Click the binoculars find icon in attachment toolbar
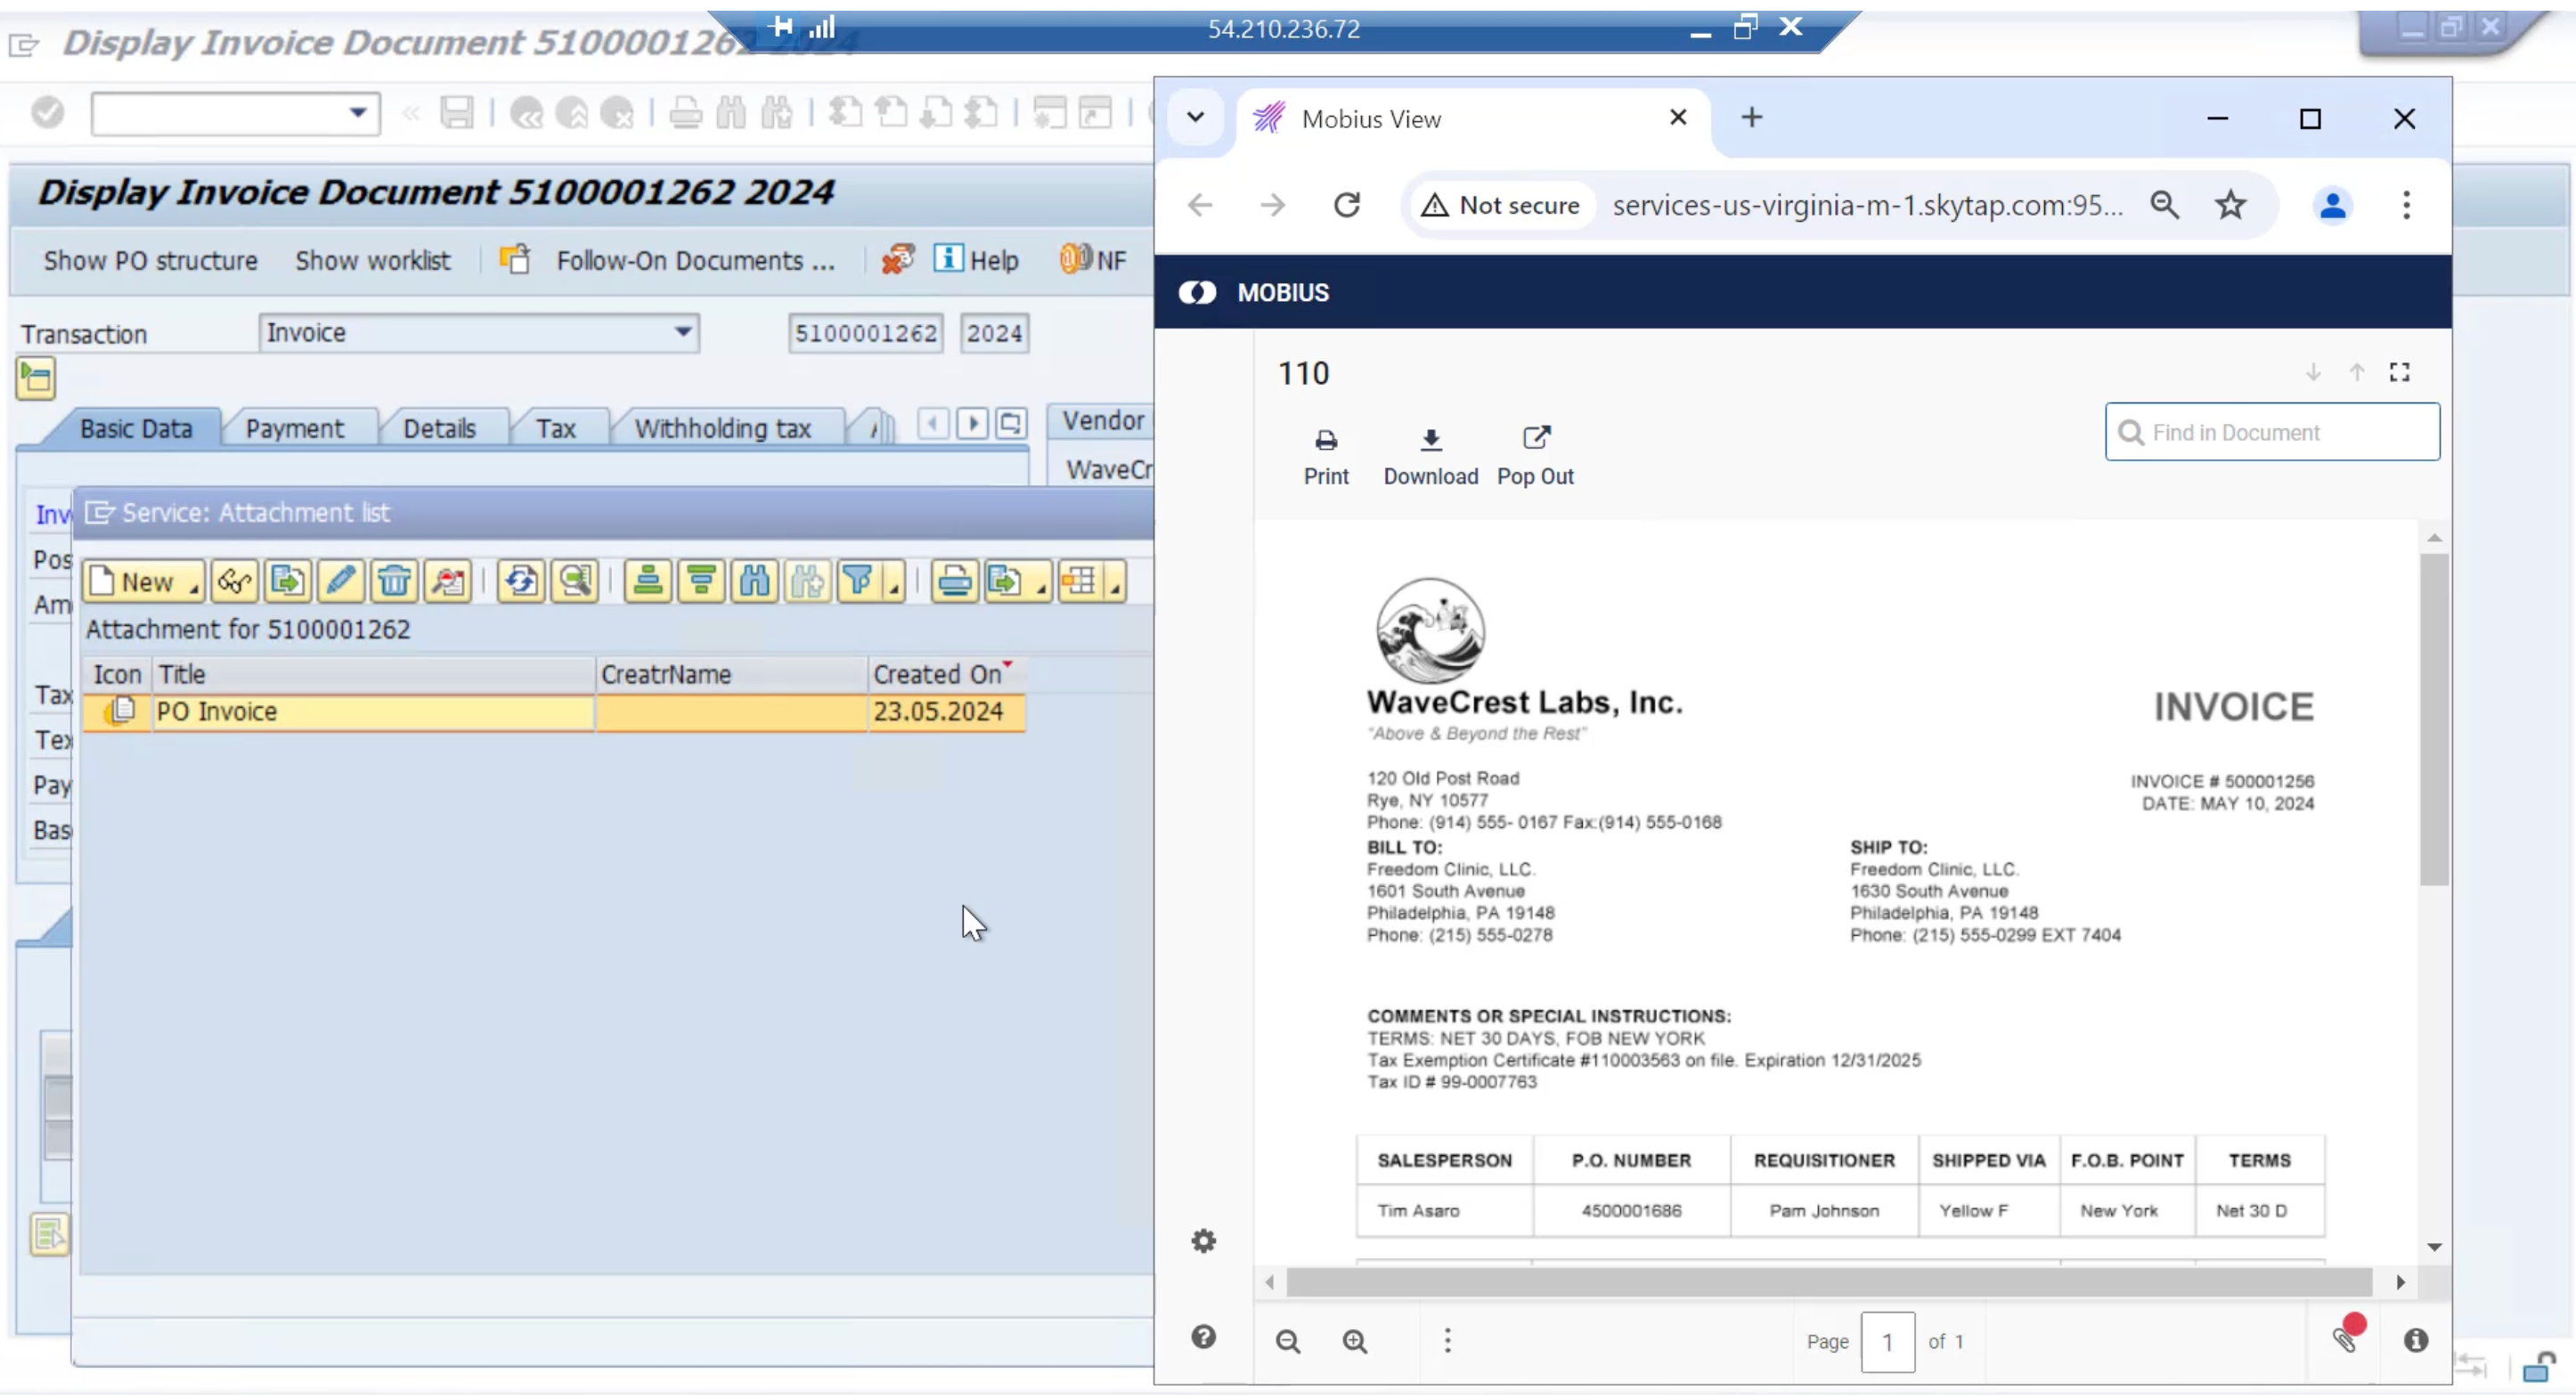The width and height of the screenshot is (2576, 1399). point(755,581)
